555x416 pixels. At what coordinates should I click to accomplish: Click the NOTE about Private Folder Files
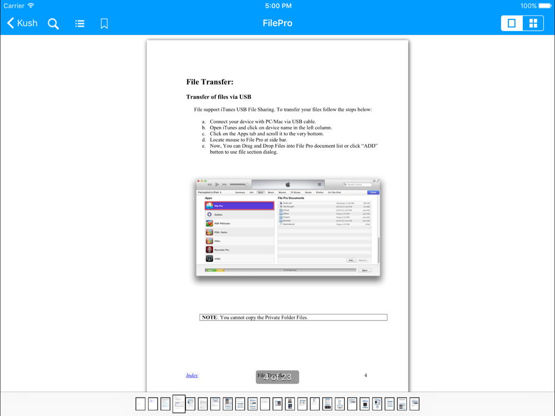click(x=293, y=317)
